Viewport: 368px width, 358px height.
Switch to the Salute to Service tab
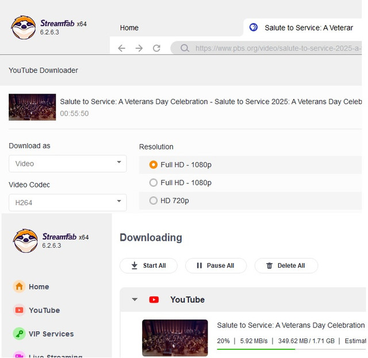tap(305, 28)
